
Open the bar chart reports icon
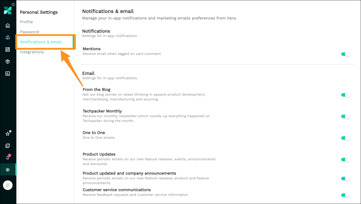tap(8, 73)
